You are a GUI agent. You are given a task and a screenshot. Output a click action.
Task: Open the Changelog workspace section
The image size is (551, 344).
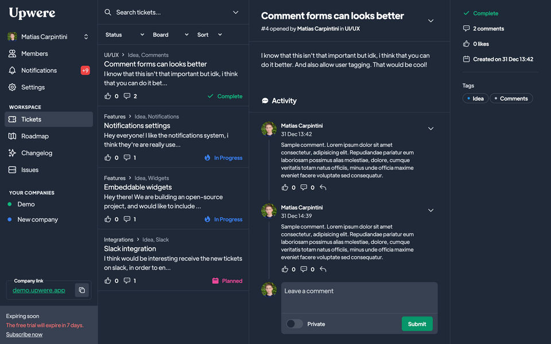pyautogui.click(x=36, y=153)
